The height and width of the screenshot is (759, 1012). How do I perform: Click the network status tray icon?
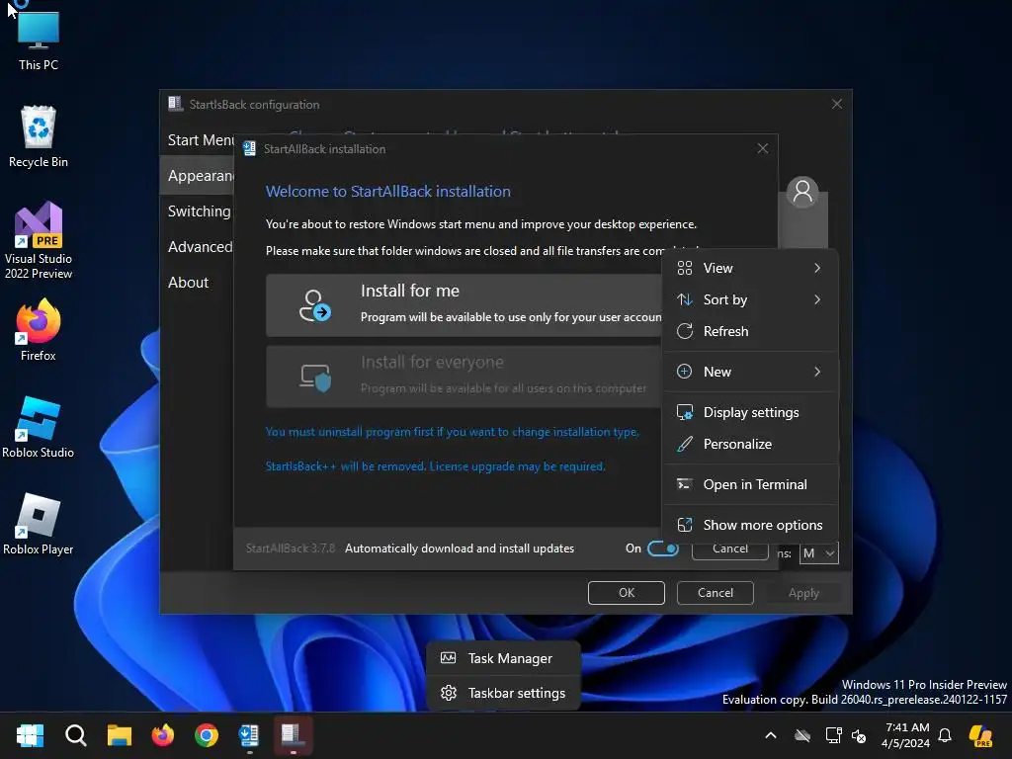pos(833,735)
